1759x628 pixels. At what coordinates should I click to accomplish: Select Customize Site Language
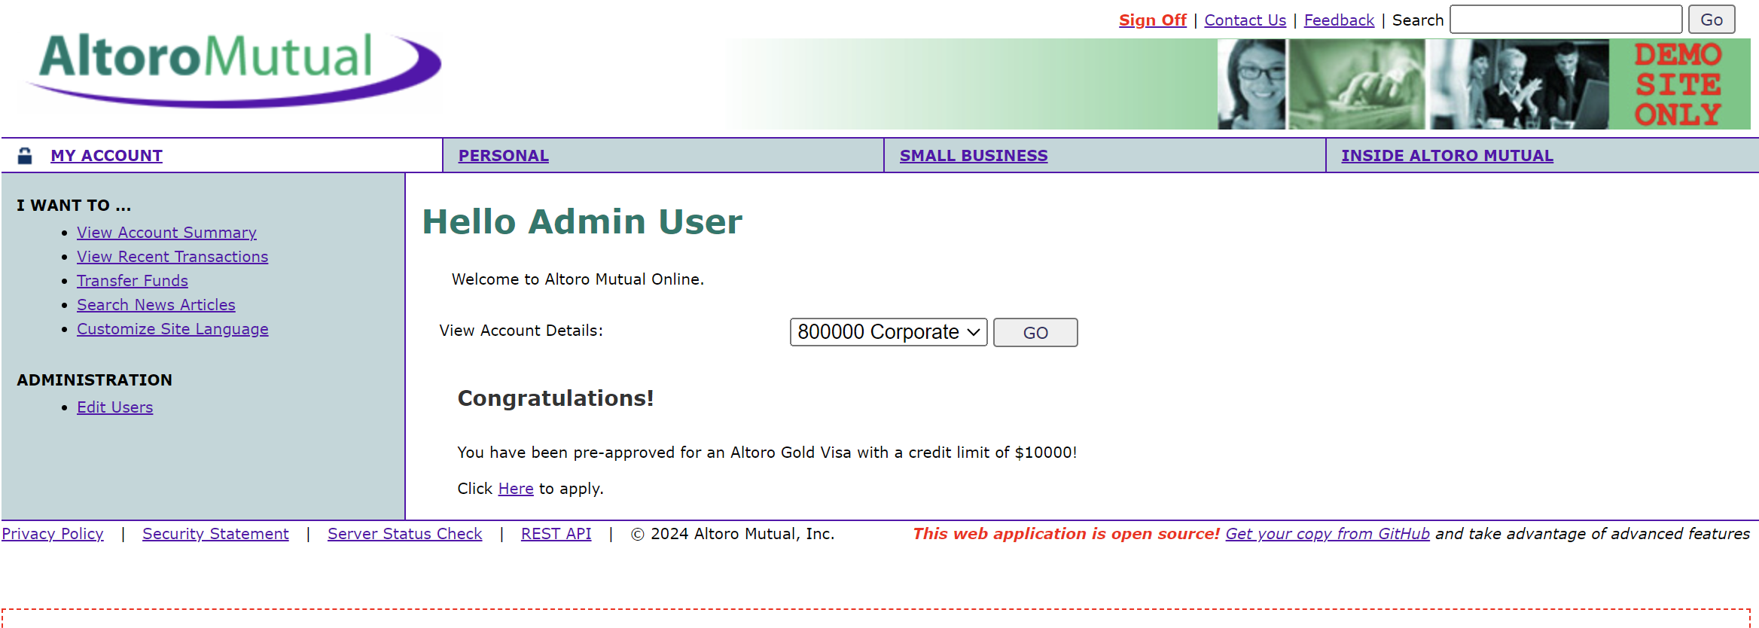coord(172,329)
